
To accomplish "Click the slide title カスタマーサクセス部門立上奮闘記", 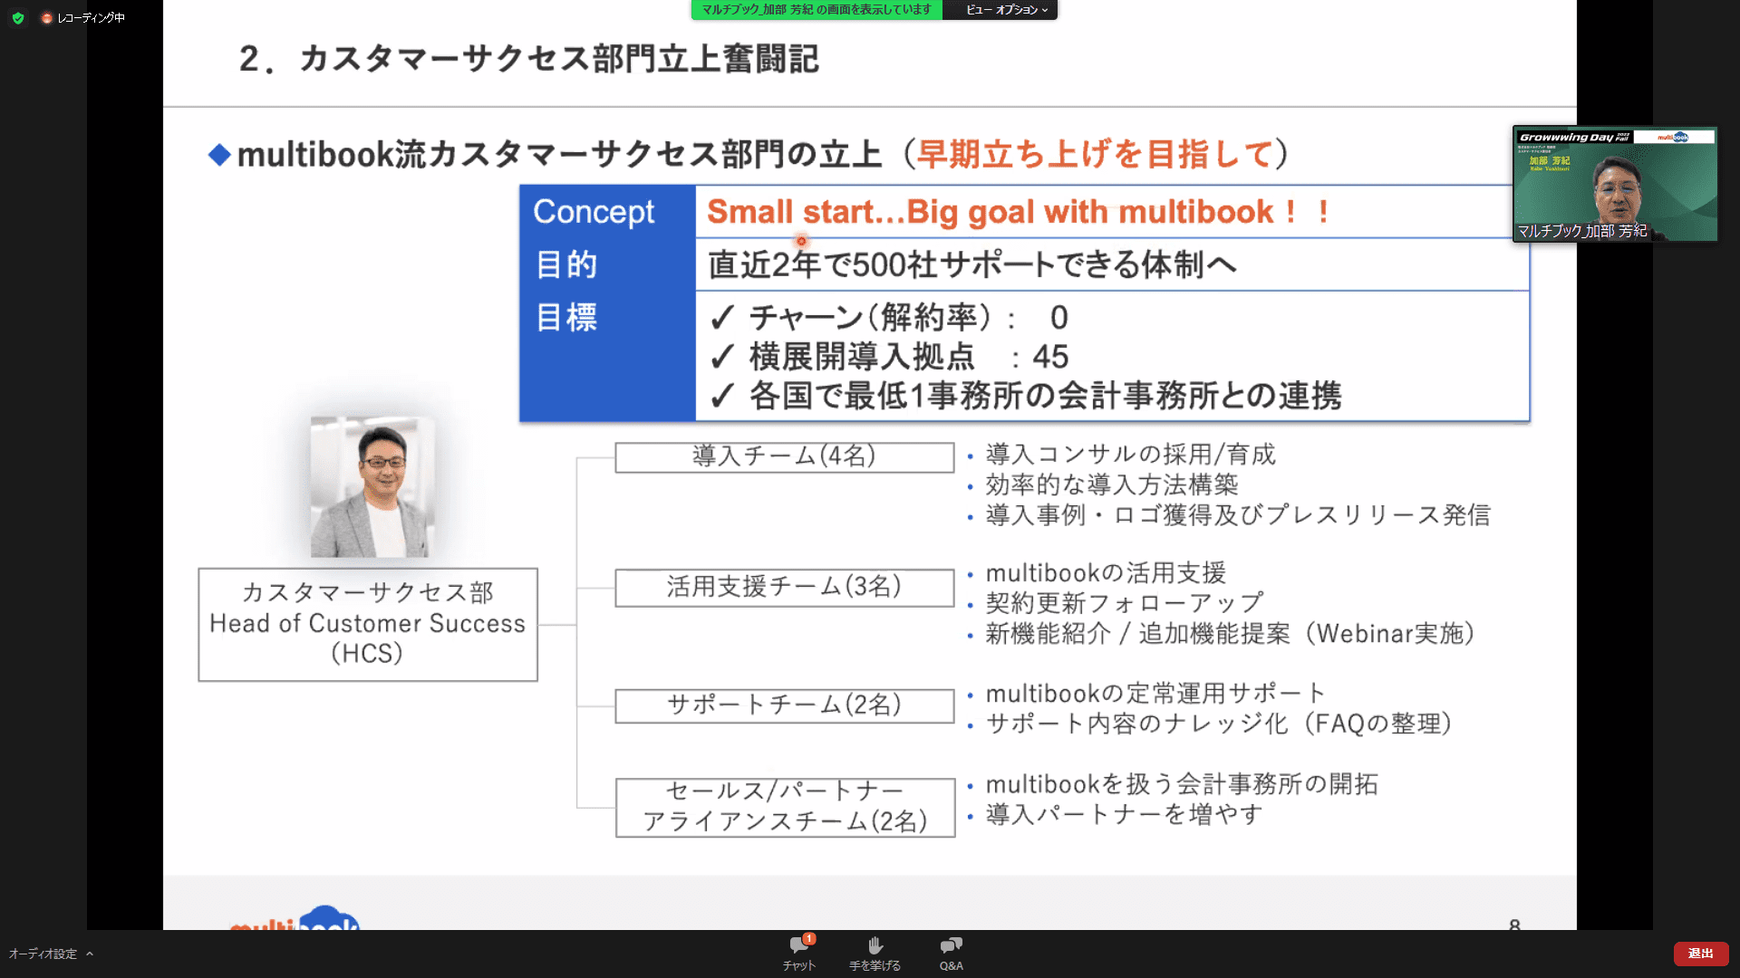I will coord(529,59).
